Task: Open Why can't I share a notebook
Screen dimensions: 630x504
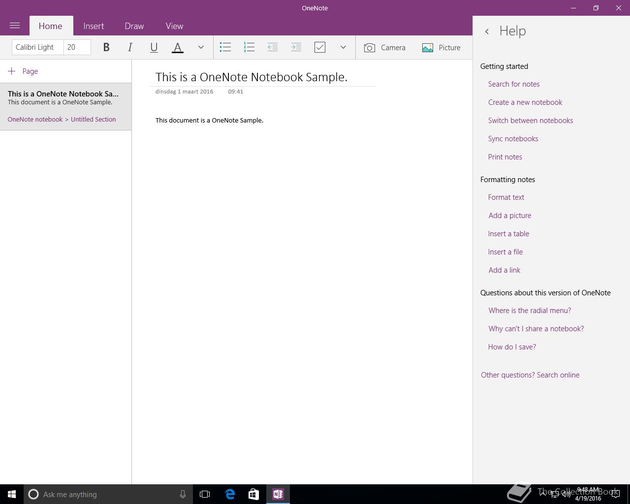Action: click(x=536, y=329)
